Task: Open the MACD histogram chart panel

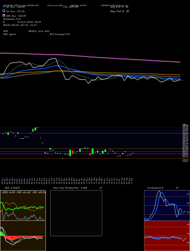Action: tap(23, 236)
